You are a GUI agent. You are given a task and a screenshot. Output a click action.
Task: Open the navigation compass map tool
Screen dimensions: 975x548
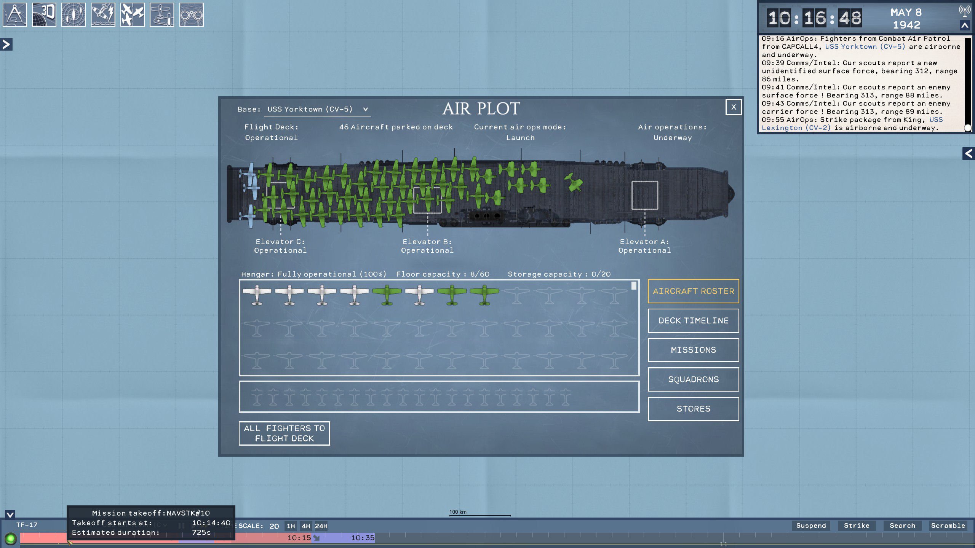click(x=15, y=15)
